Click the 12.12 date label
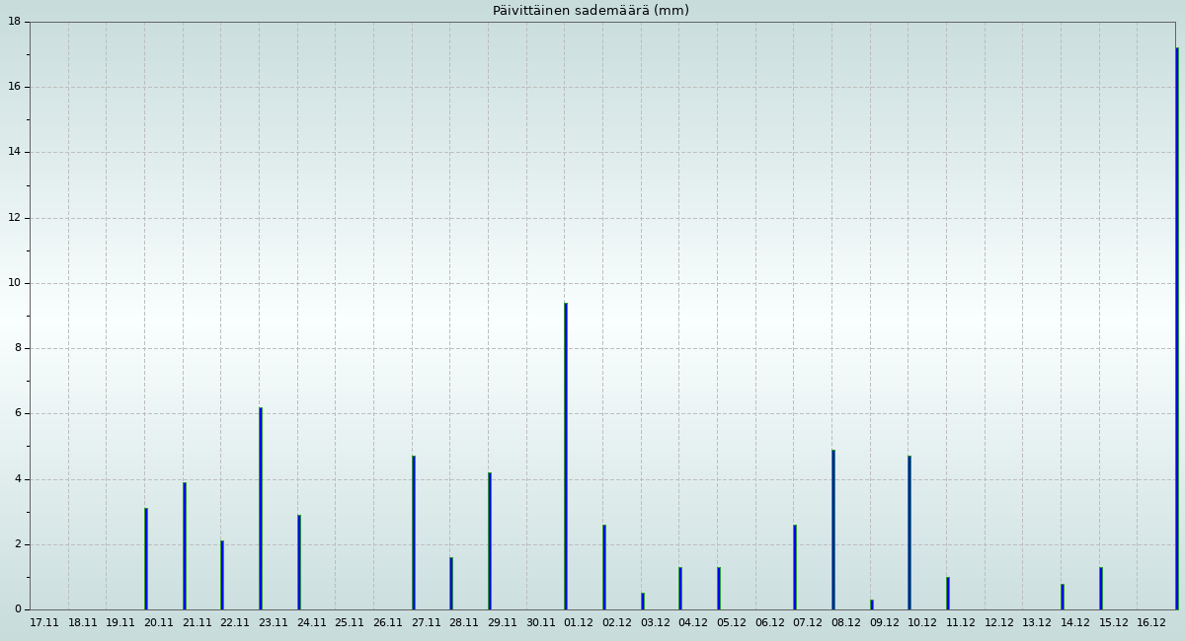The height and width of the screenshot is (641, 1185). (x=999, y=623)
